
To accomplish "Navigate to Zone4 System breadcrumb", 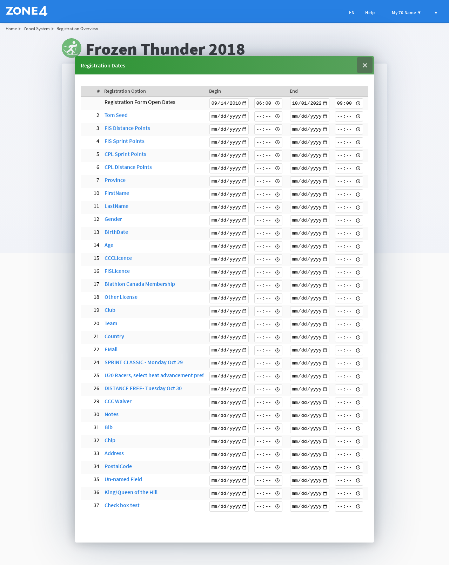I will (36, 29).
